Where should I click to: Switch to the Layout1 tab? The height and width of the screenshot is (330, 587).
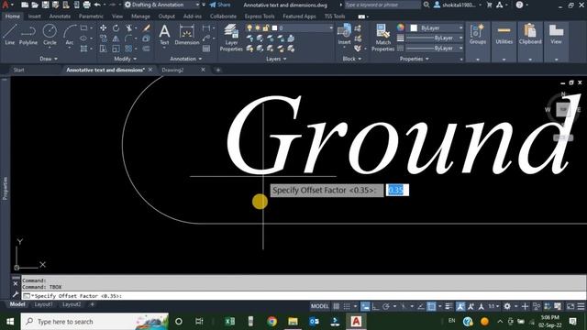(43, 304)
